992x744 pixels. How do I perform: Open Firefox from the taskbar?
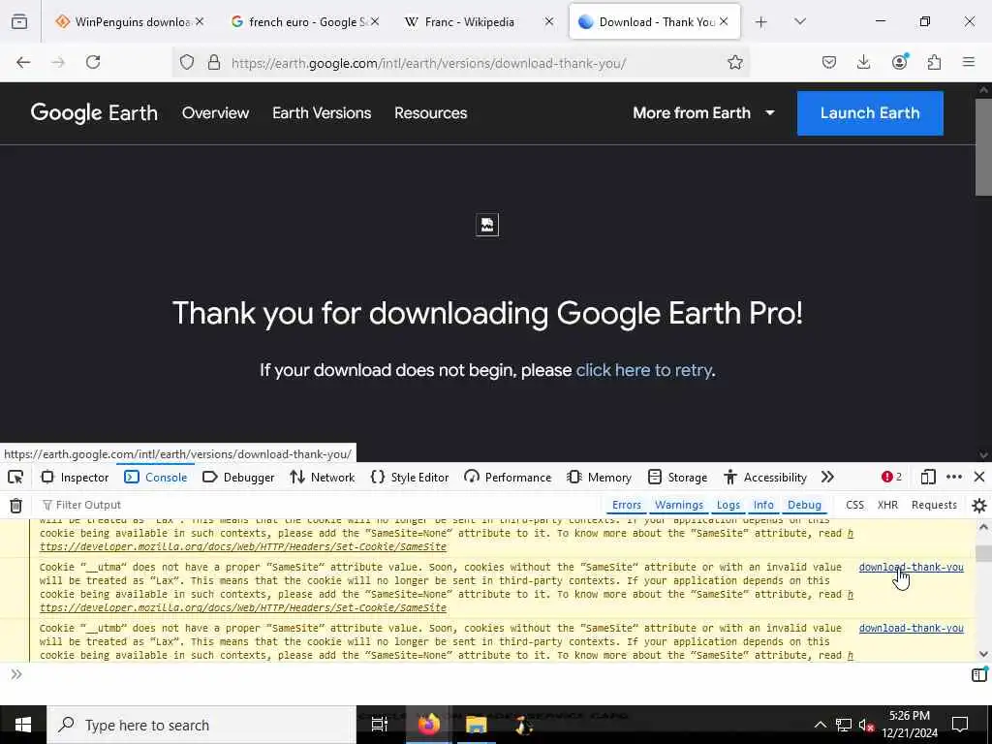point(428,725)
